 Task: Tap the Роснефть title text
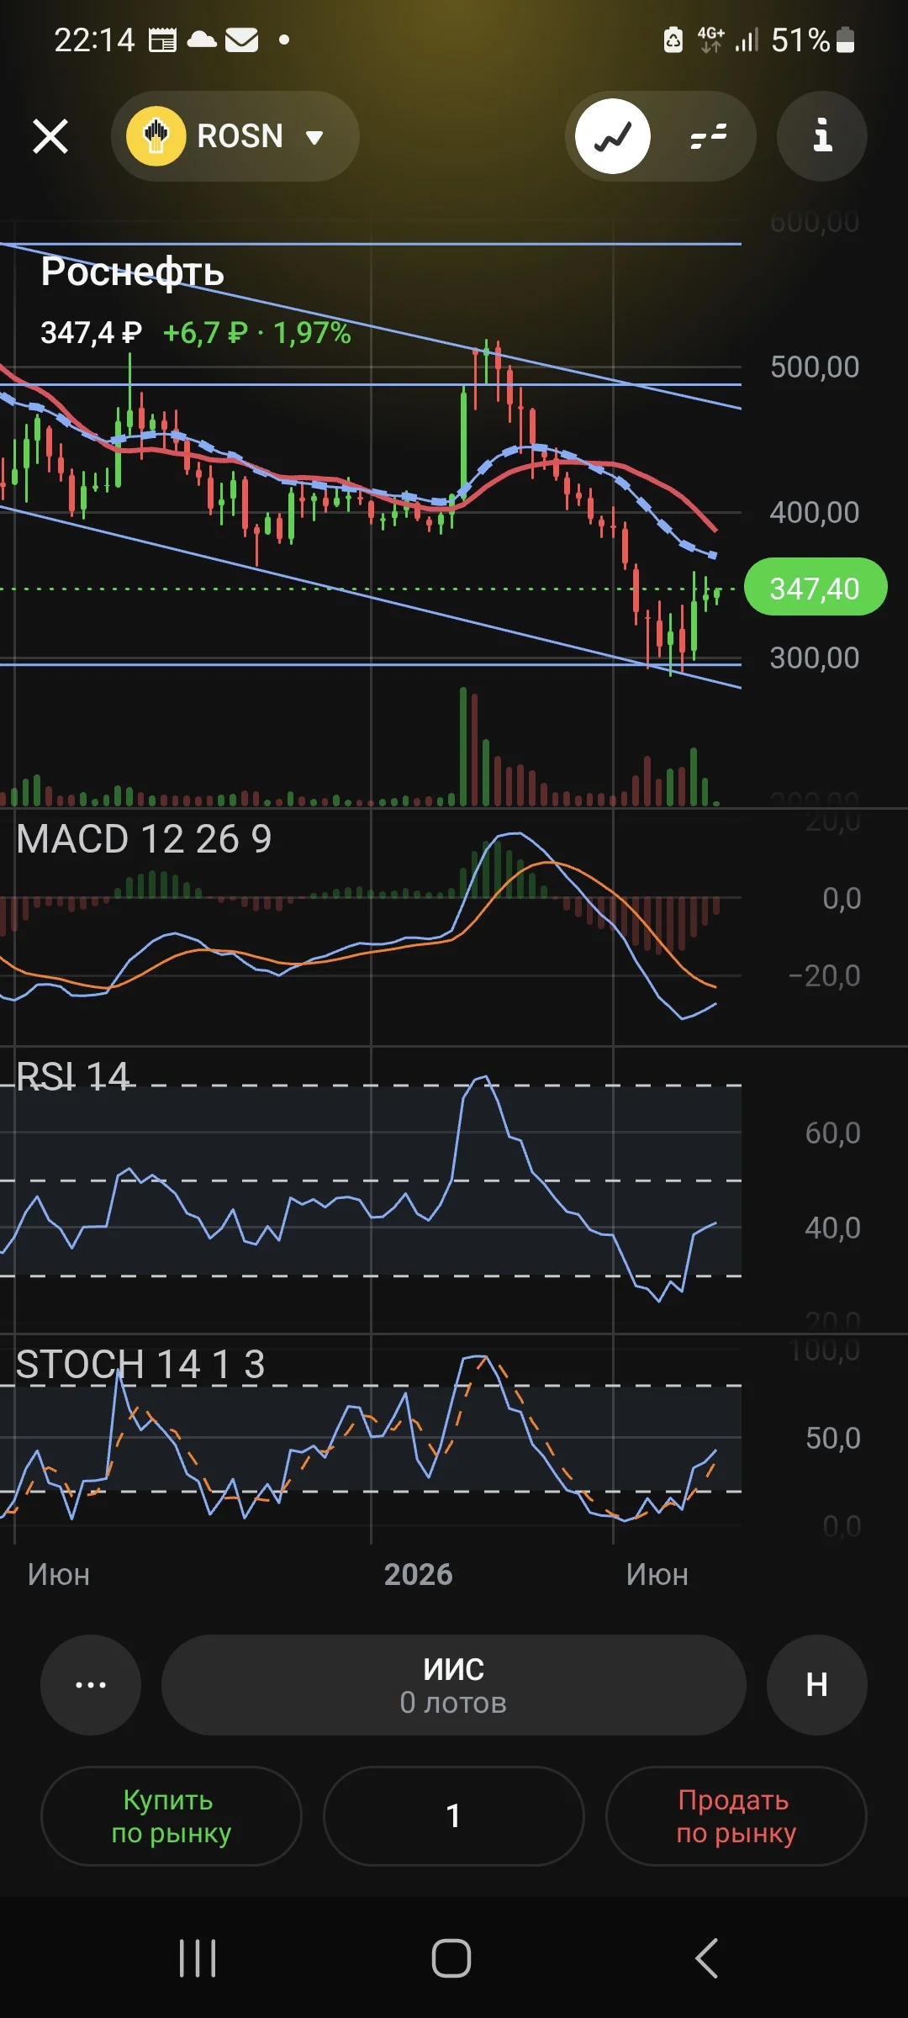click(x=132, y=272)
